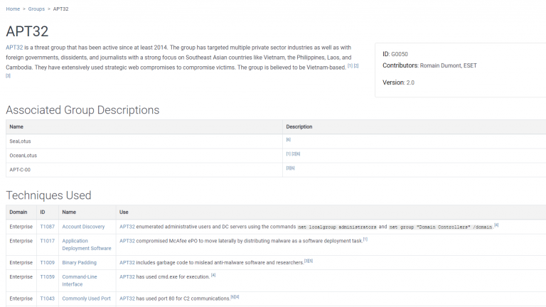
Task: Click the APT32 link in the description paragraph
Action: pyautogui.click(x=14, y=48)
